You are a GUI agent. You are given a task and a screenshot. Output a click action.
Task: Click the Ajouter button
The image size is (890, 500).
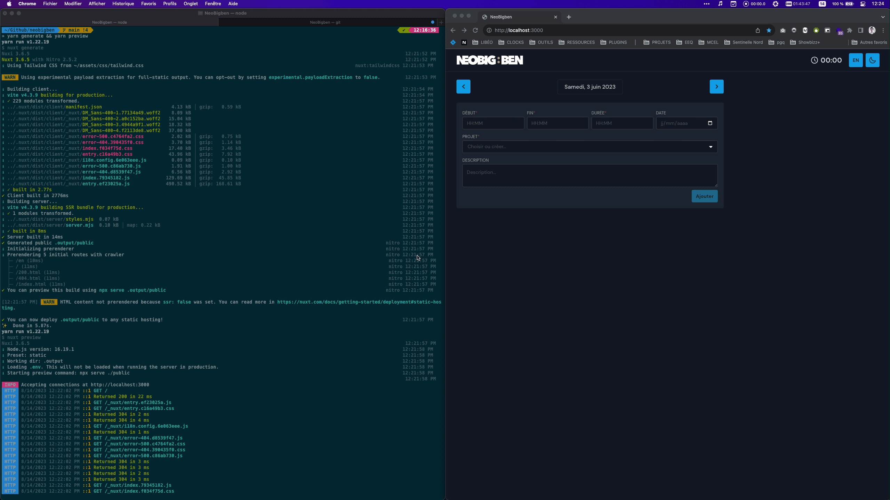tap(704, 196)
